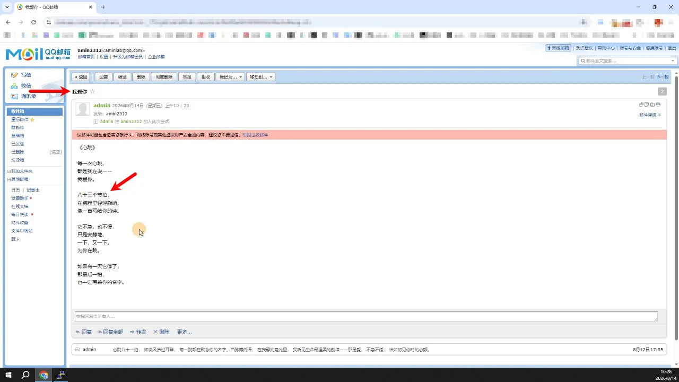Image resolution: width=679 pixels, height=382 pixels.
Task: Open Windows Start menu
Action: (x=8, y=375)
